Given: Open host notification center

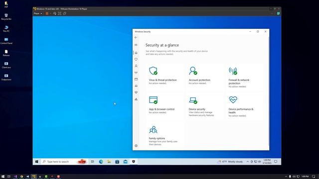Looking at the screenshot, I should point(314,177).
